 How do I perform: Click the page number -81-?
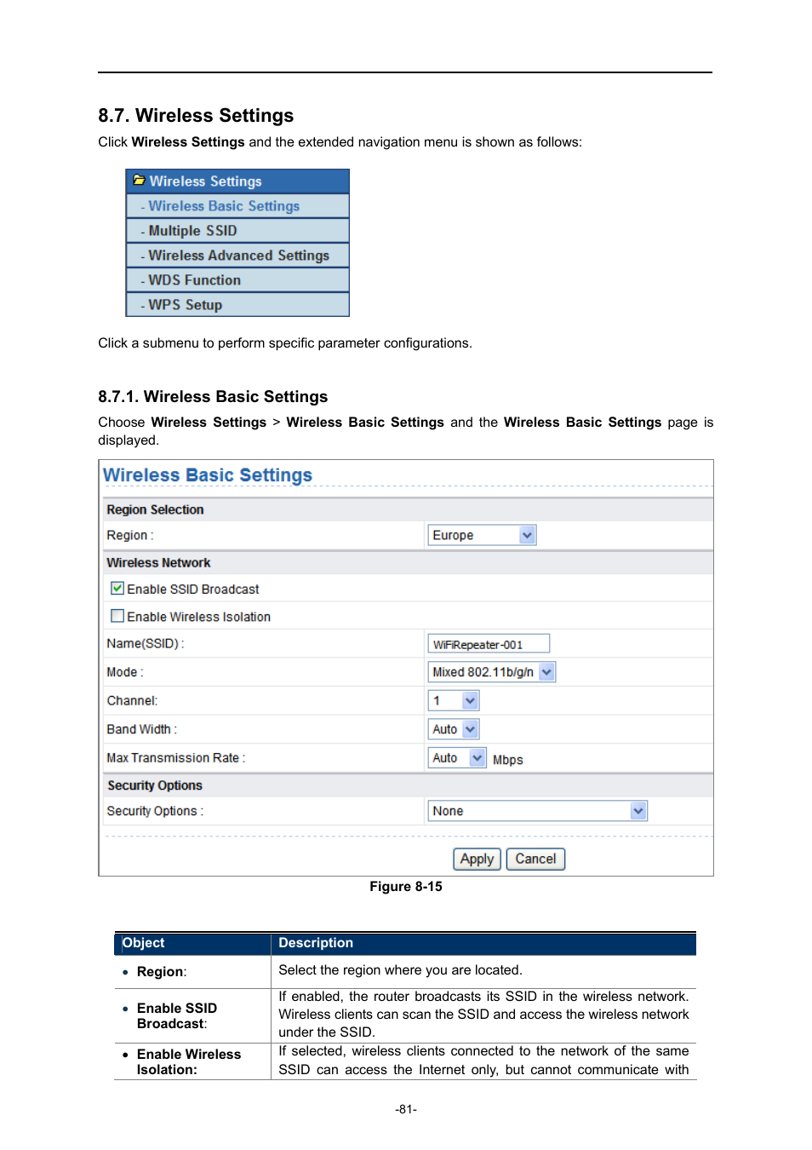(406, 1109)
